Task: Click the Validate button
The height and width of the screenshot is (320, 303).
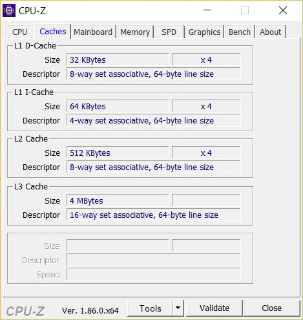Action: [x=214, y=308]
